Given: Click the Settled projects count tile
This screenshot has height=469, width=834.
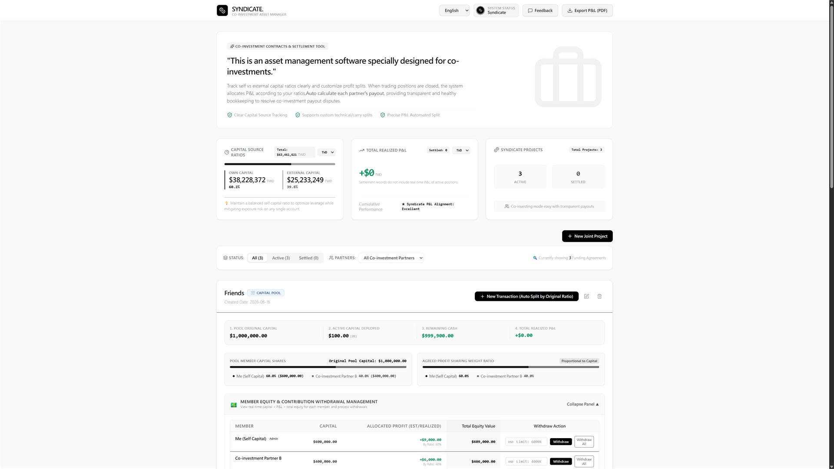Looking at the screenshot, I should [578, 177].
